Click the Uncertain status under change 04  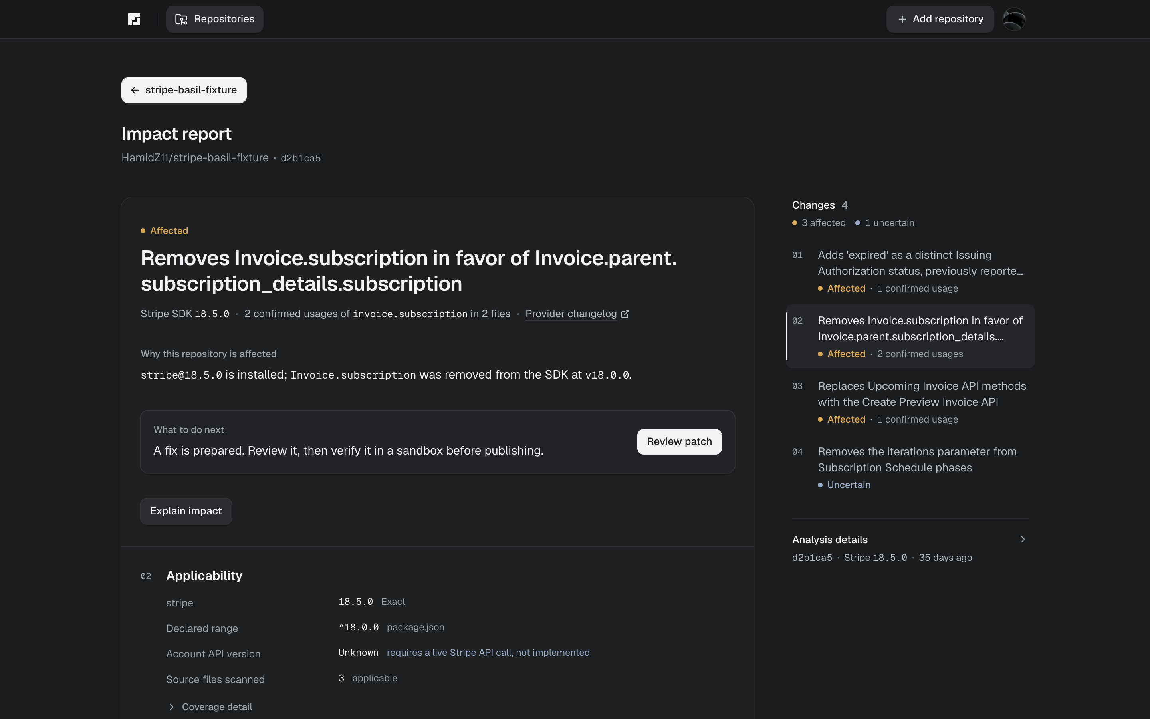coord(849,485)
